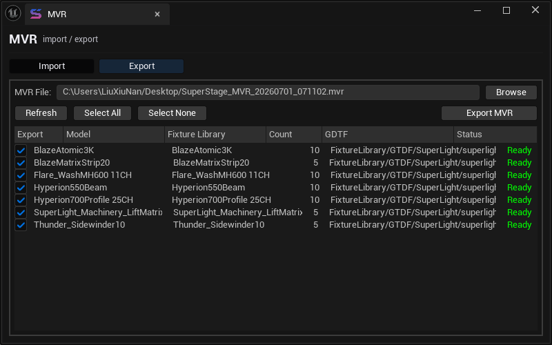Click Select All button
552x345 pixels.
[102, 113]
